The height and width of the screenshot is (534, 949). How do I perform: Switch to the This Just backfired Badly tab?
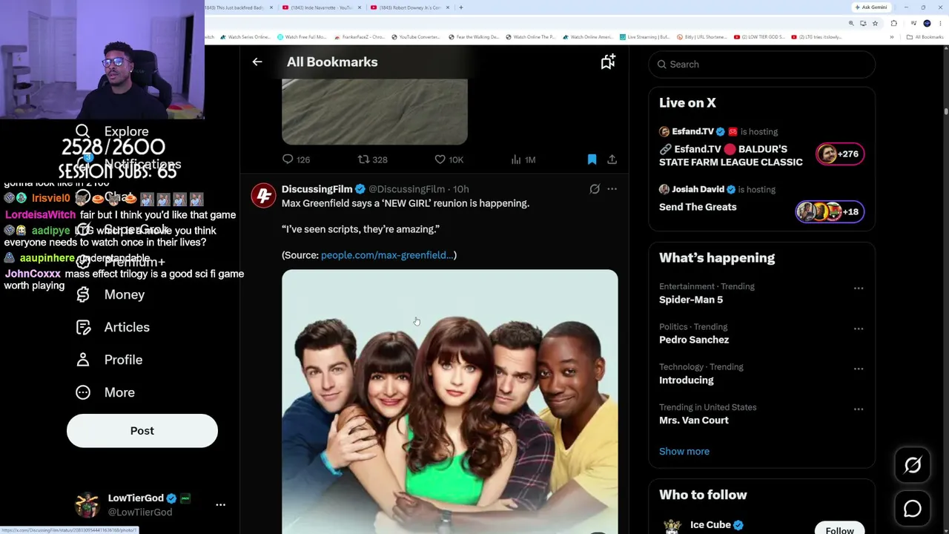tap(239, 7)
